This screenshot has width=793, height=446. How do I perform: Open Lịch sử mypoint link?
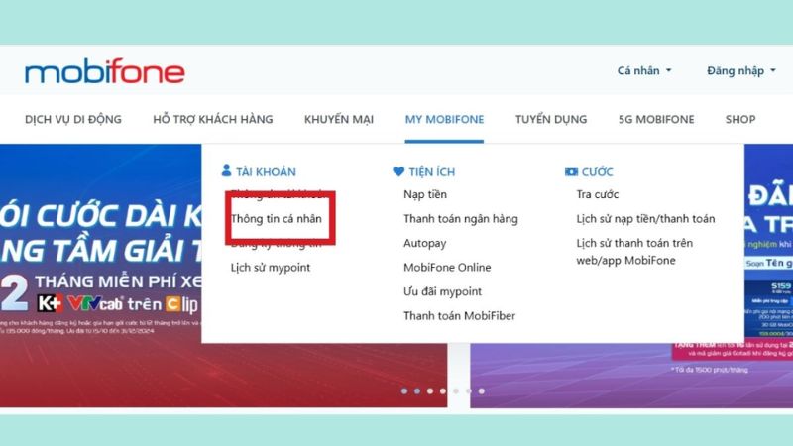(x=271, y=268)
